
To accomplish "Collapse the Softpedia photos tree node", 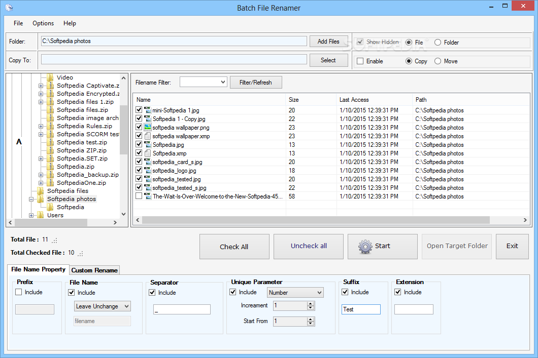I will pyautogui.click(x=31, y=199).
